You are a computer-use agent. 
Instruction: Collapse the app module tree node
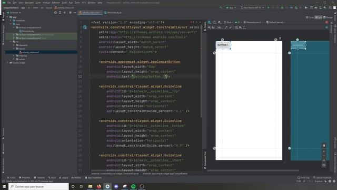click(7, 17)
